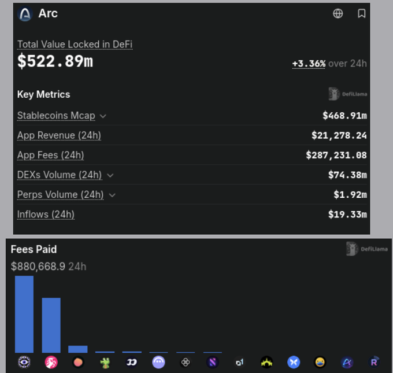The width and height of the screenshot is (393, 373).
Task: Click the o1 protocol icon
Action: pos(240,362)
